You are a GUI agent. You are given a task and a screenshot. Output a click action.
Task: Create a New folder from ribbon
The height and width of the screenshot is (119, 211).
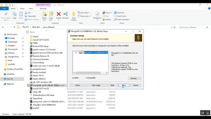74,16
